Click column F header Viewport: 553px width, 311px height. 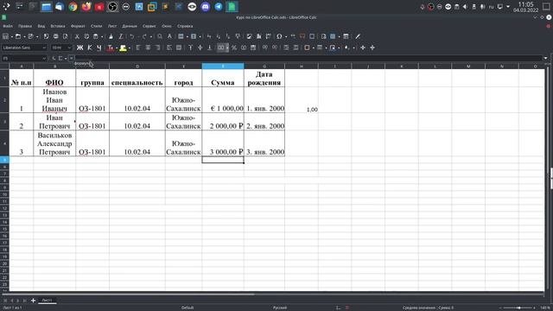(x=223, y=67)
